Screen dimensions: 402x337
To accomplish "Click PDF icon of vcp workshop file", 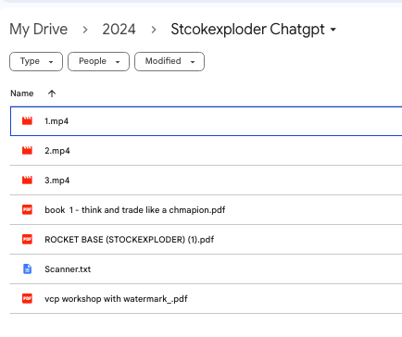I will click(27, 298).
